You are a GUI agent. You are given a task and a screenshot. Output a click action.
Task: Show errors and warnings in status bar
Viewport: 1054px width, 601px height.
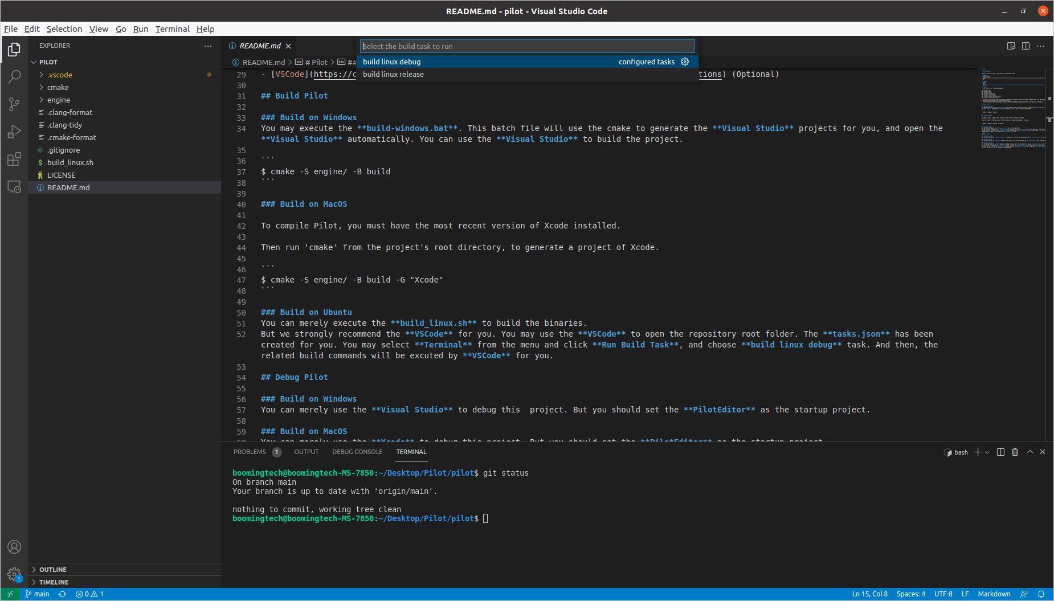[x=89, y=594]
